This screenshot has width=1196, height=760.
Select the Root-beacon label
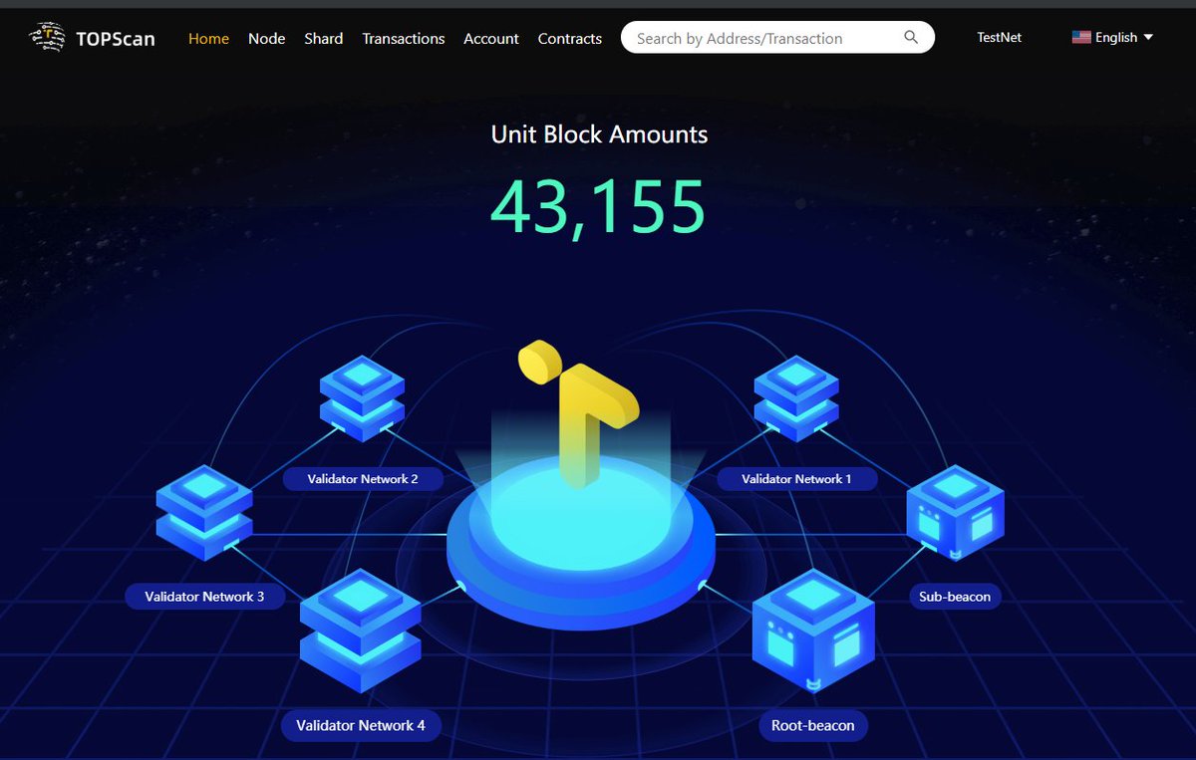point(813,725)
